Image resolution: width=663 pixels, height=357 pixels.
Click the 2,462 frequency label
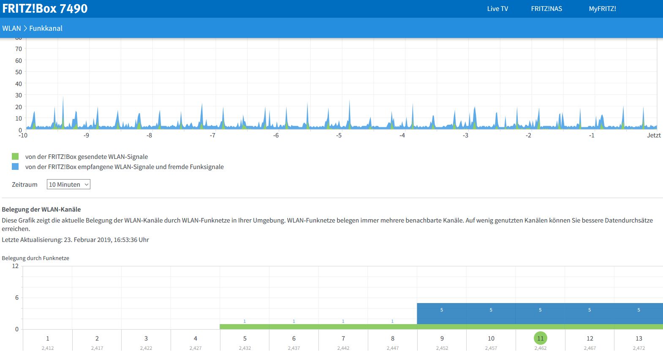pyautogui.click(x=541, y=348)
